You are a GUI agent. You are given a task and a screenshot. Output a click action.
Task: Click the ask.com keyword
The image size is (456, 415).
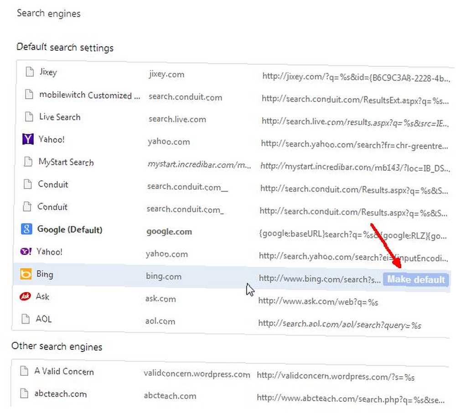click(161, 299)
